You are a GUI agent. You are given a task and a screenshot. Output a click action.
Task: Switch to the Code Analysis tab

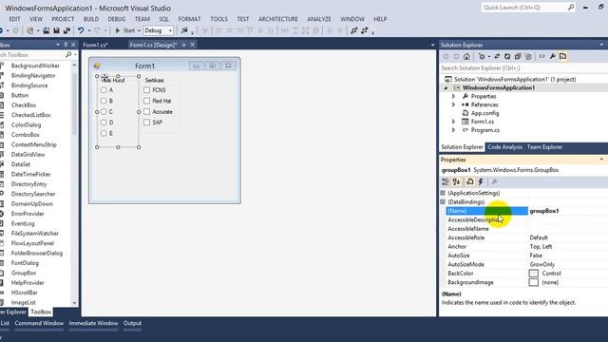coord(504,147)
